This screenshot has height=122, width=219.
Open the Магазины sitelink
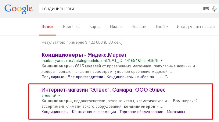(x=176, y=112)
